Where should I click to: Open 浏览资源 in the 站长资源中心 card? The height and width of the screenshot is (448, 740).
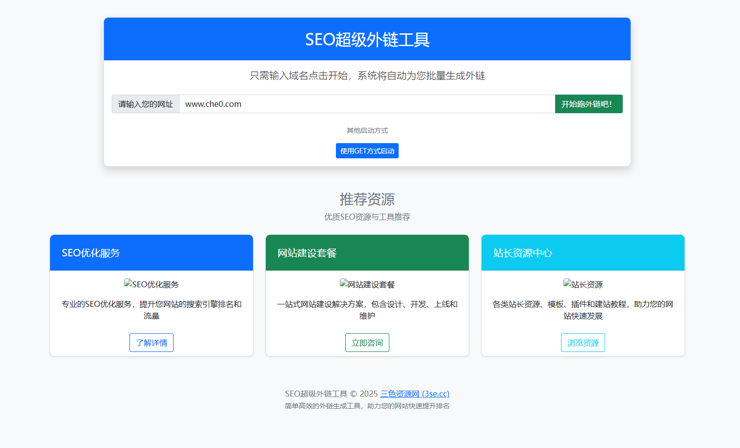click(583, 343)
